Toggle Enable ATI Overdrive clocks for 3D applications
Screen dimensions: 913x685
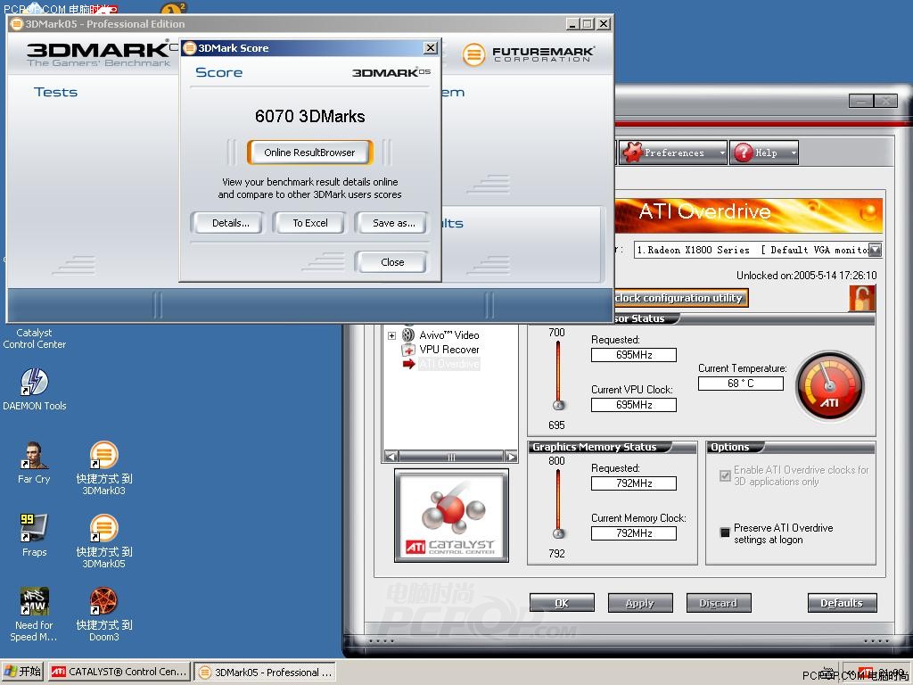pos(725,475)
